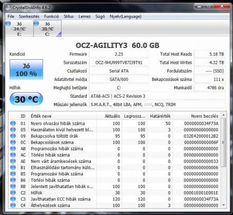This screenshot has width=233, height=215.
Task: Click the drive letter C: field
Action: [119, 87]
